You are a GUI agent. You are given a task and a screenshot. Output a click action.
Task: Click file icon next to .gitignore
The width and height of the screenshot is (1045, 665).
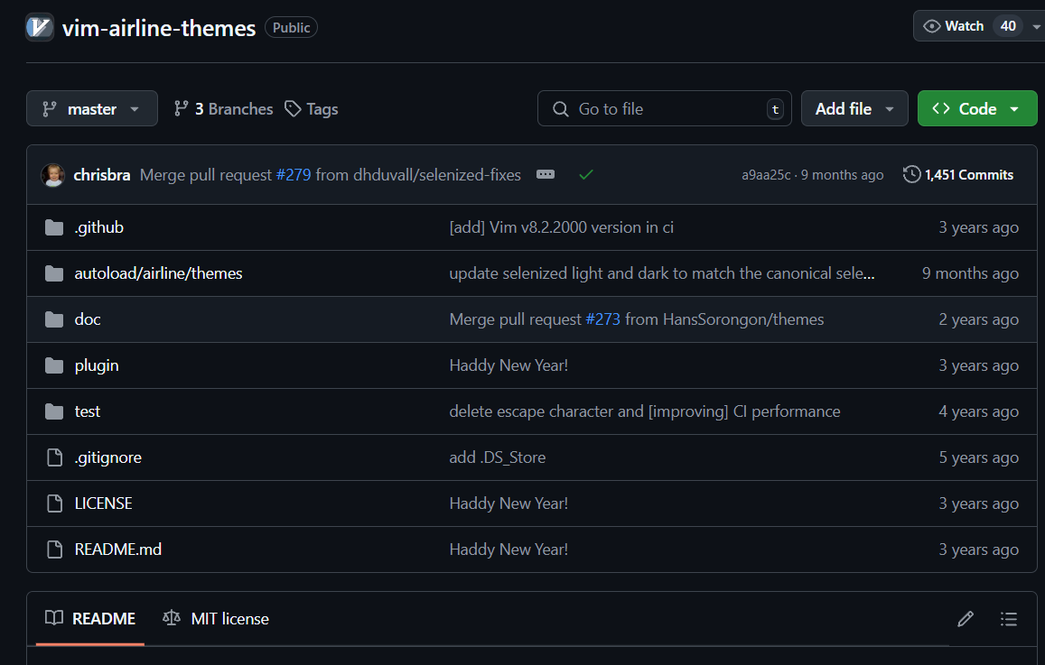55,457
